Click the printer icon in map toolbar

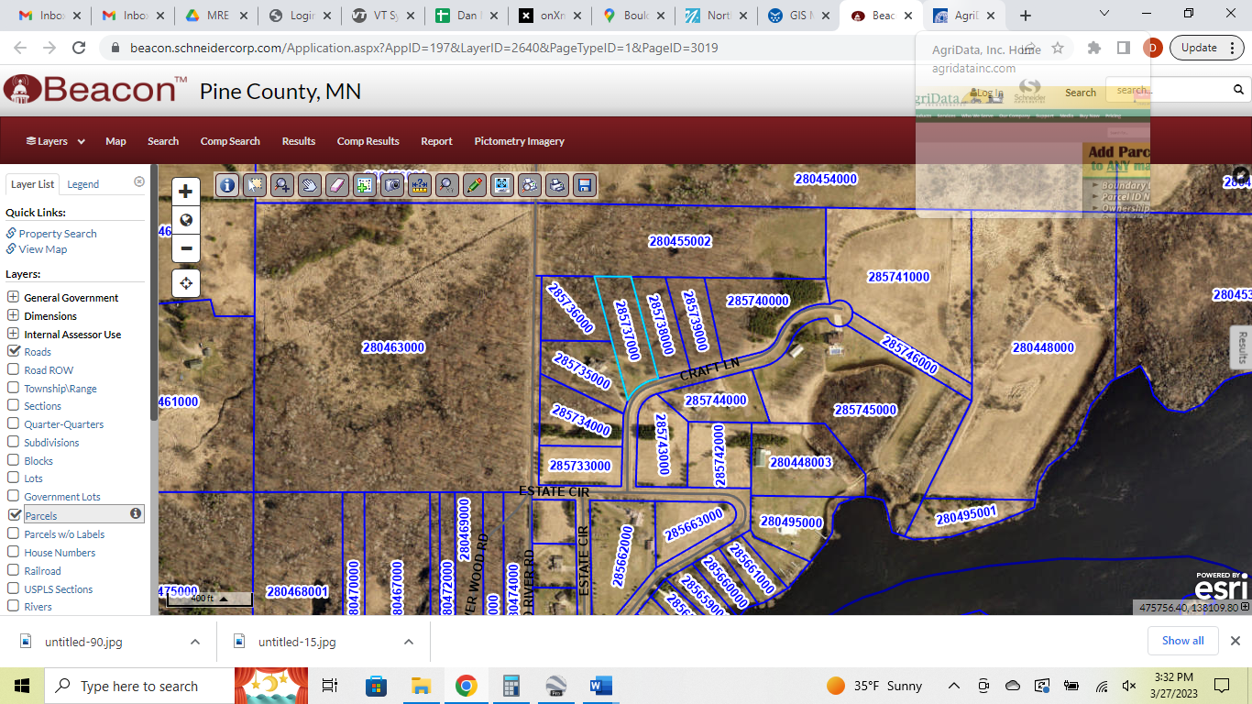pos(557,185)
